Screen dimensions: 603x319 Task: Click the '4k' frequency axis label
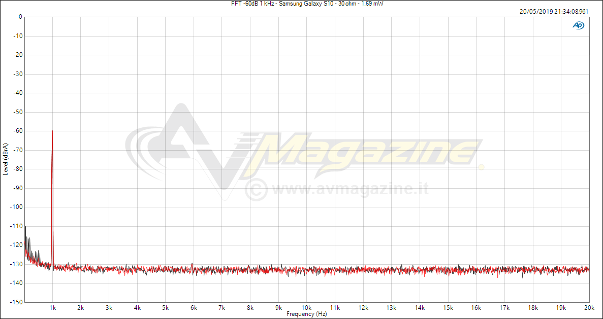pyautogui.click(x=137, y=308)
